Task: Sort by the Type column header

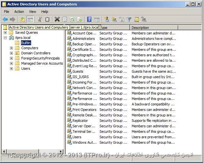Action: 115,28
